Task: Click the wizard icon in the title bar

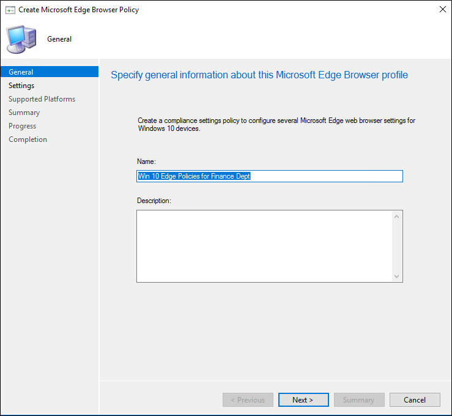Action: click(10, 10)
